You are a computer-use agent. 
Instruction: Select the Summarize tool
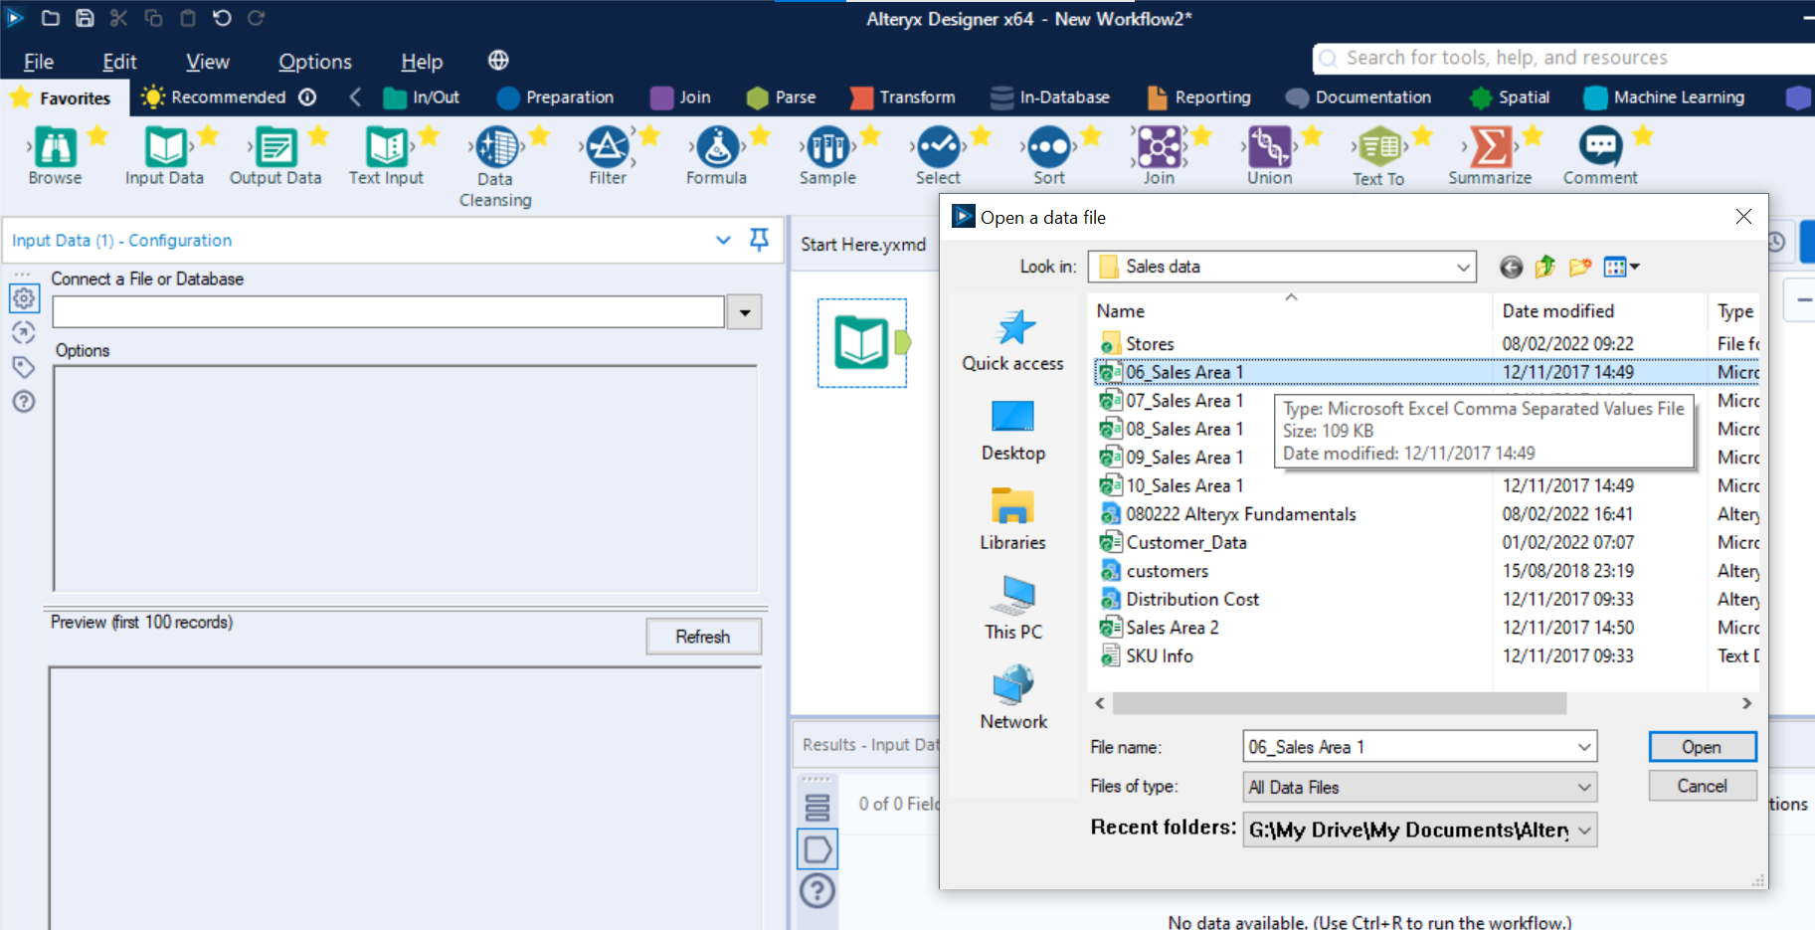click(1490, 147)
